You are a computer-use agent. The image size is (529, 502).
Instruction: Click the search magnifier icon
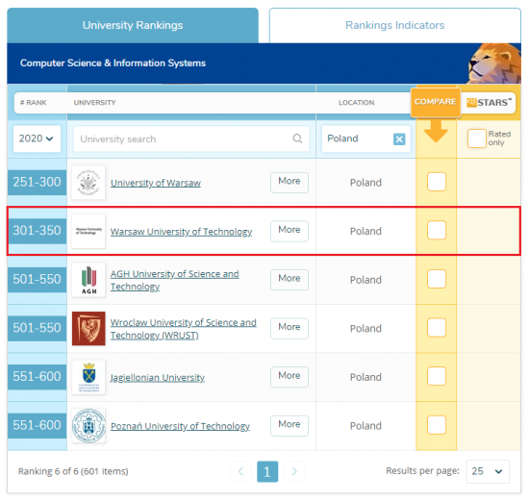pyautogui.click(x=297, y=138)
